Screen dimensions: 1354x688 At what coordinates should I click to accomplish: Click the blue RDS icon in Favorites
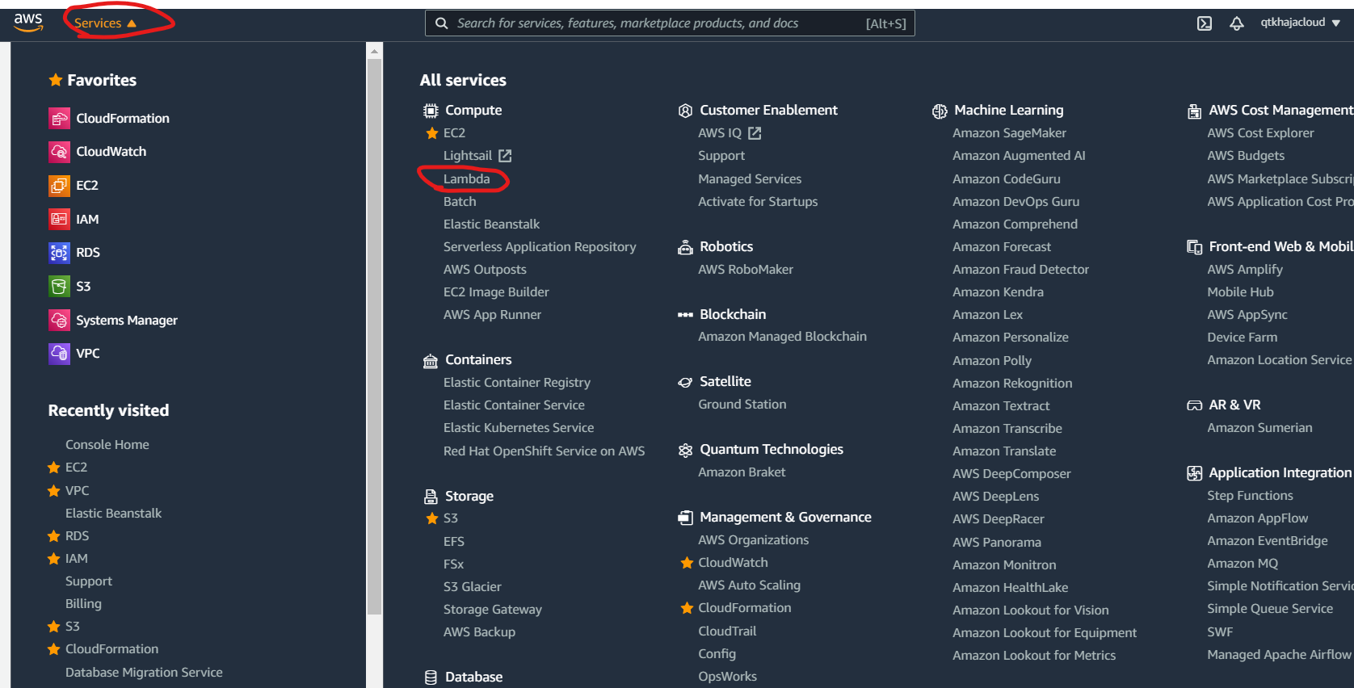coord(59,253)
